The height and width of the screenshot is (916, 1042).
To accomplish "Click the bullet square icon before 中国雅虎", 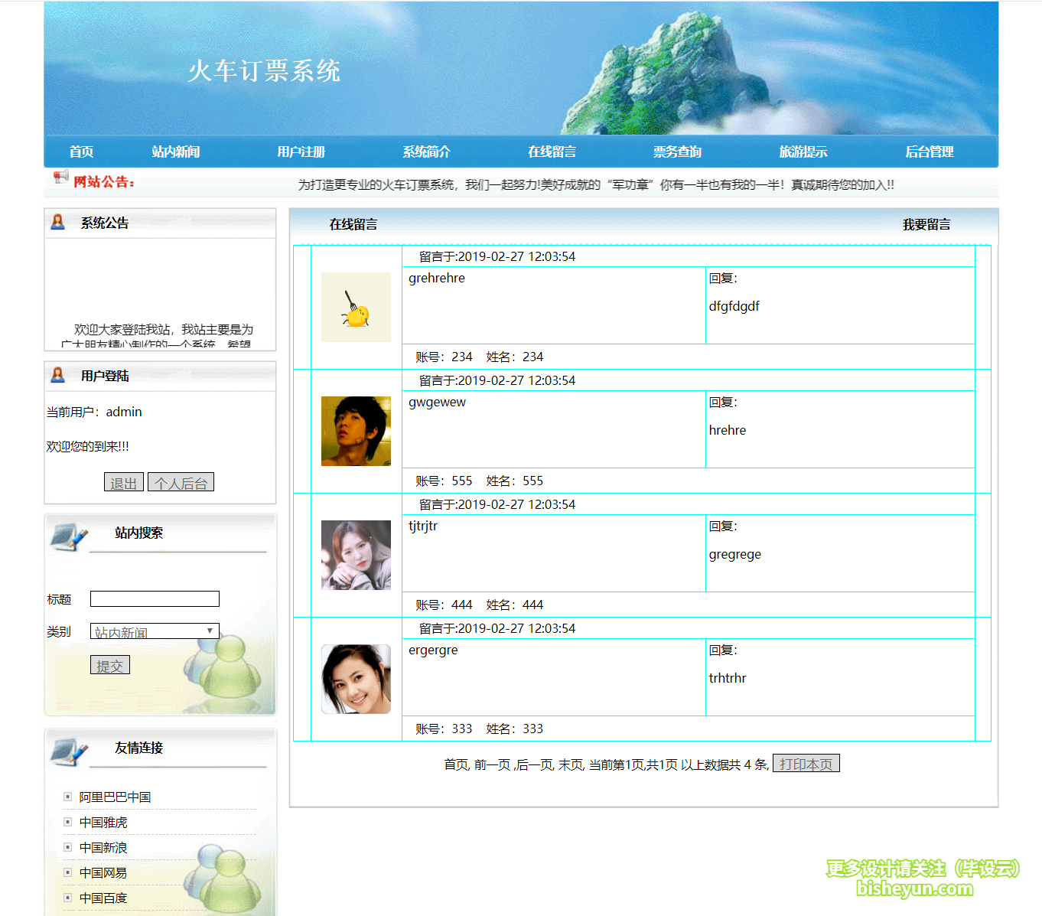I will [x=67, y=821].
